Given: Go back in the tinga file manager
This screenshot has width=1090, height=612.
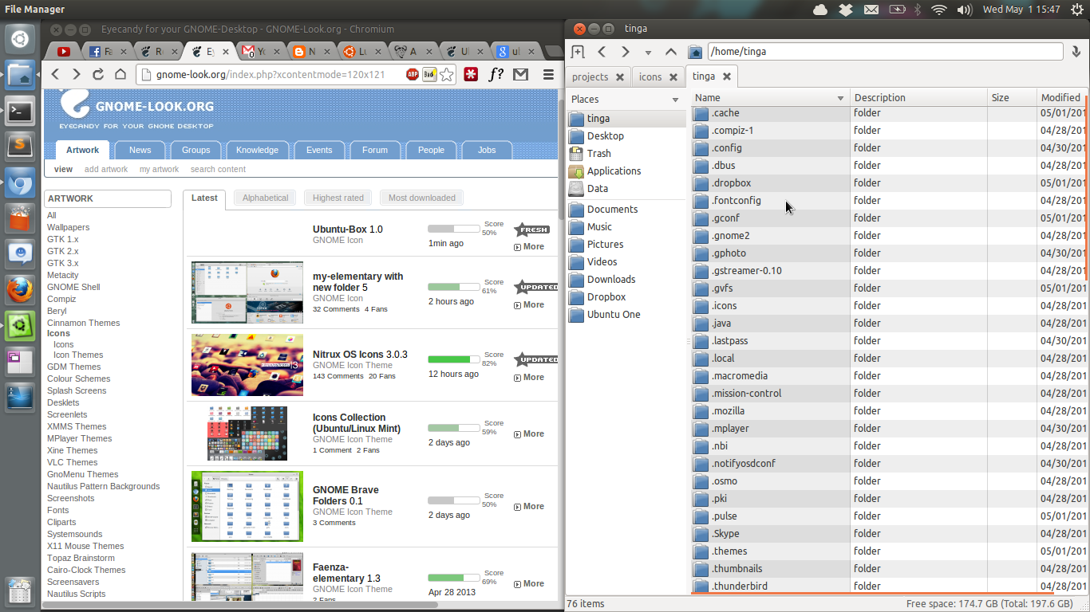Looking at the screenshot, I should tap(602, 52).
